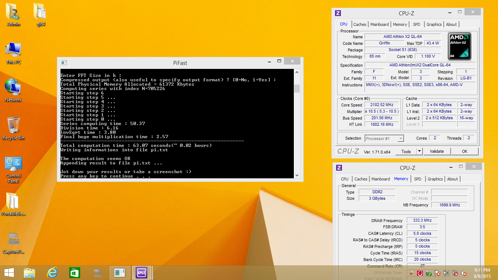
Task: Open the Admin desktop folder
Action: [13, 15]
